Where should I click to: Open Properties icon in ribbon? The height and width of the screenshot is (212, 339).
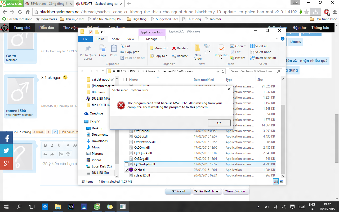(x=221, y=48)
